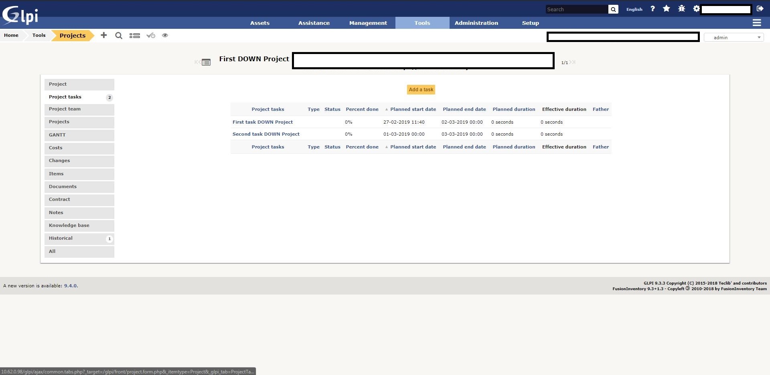770x375 pixels.
Task: Click the Add a task button
Action: point(421,90)
